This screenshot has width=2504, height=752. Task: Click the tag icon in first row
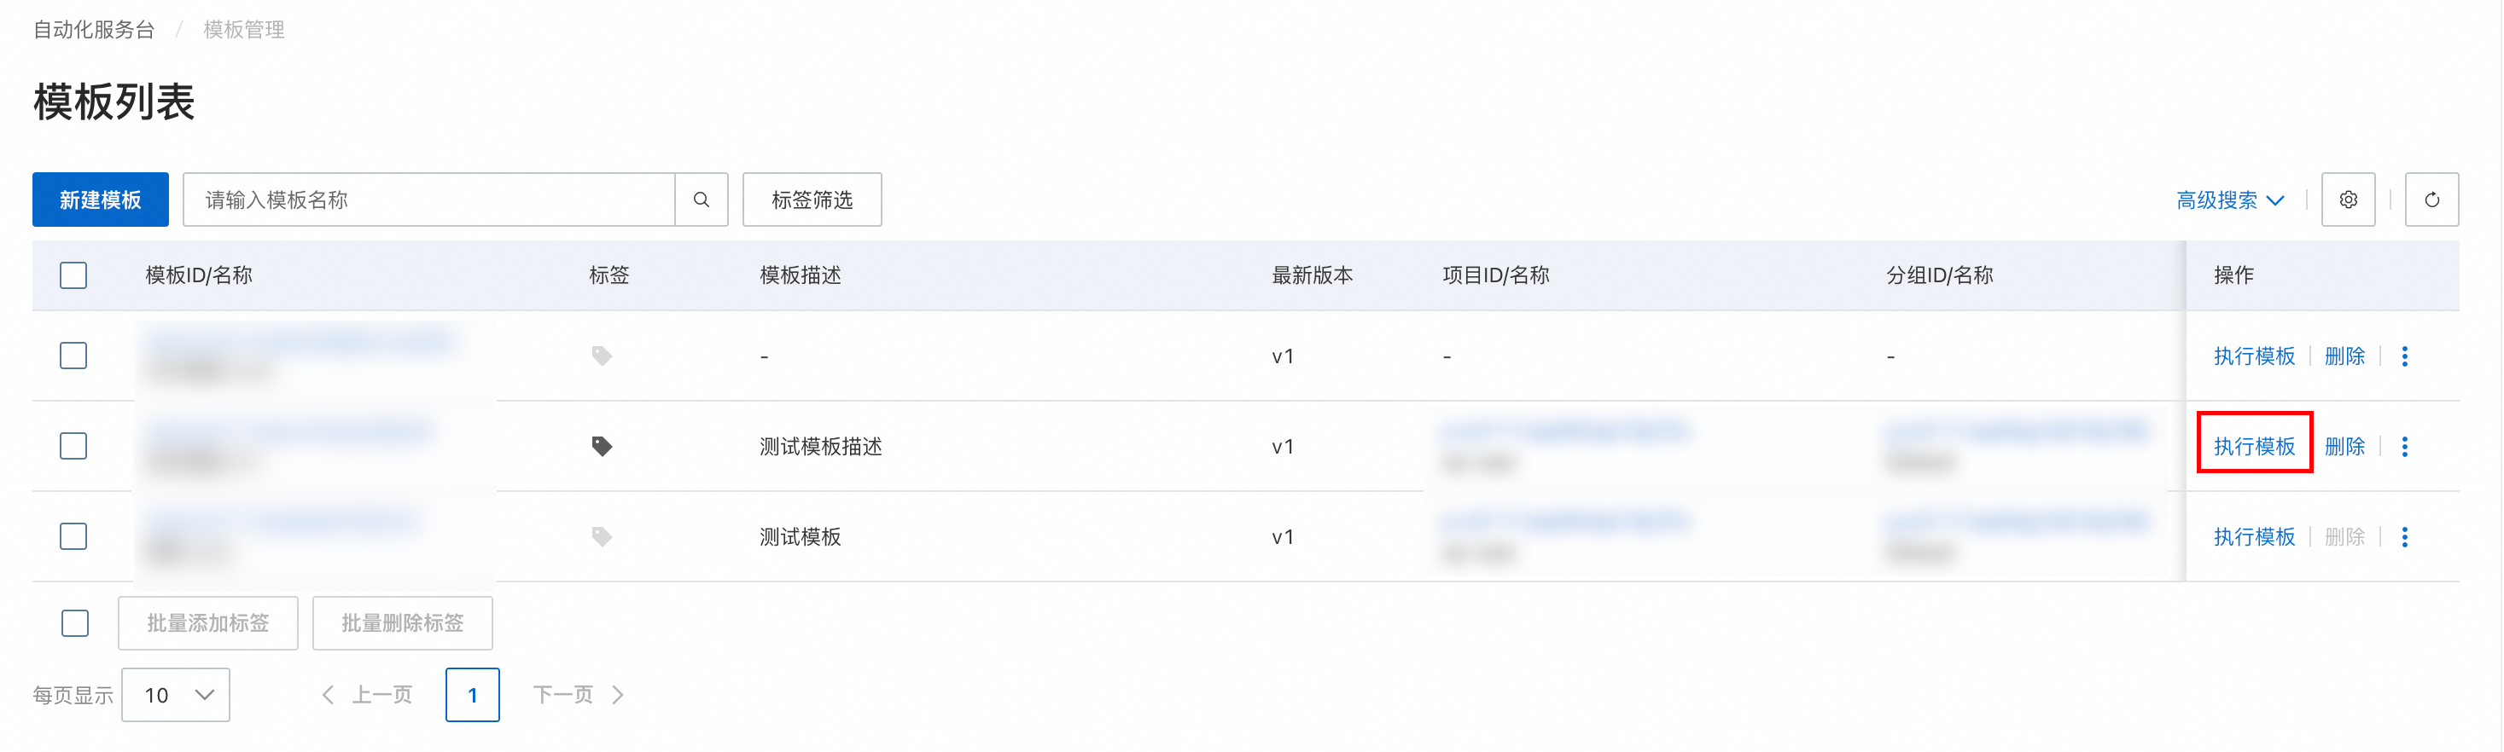point(602,356)
